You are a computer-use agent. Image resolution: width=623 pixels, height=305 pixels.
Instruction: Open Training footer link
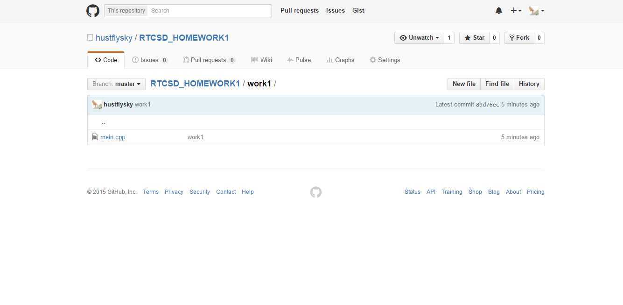click(x=452, y=192)
